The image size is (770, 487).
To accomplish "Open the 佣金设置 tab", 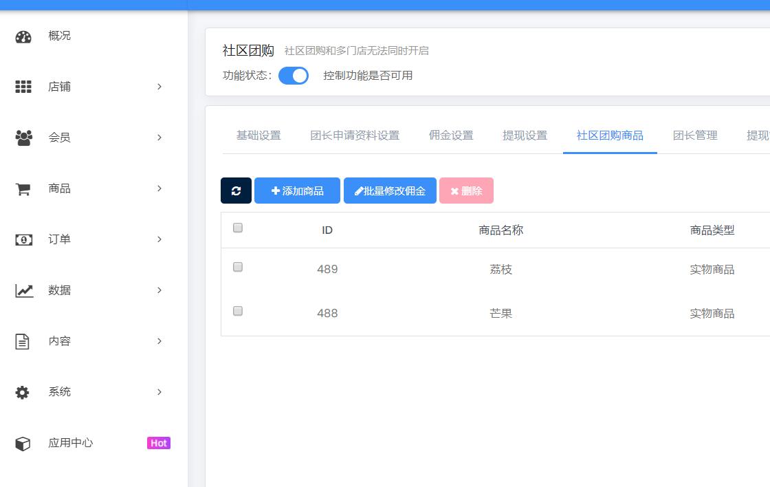I will (x=451, y=136).
